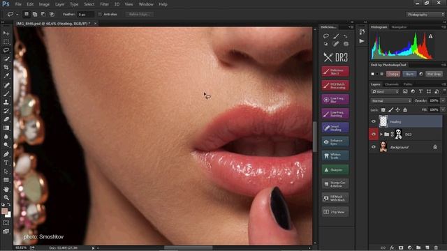Click the Delicious Skin 3 button

click(x=335, y=72)
